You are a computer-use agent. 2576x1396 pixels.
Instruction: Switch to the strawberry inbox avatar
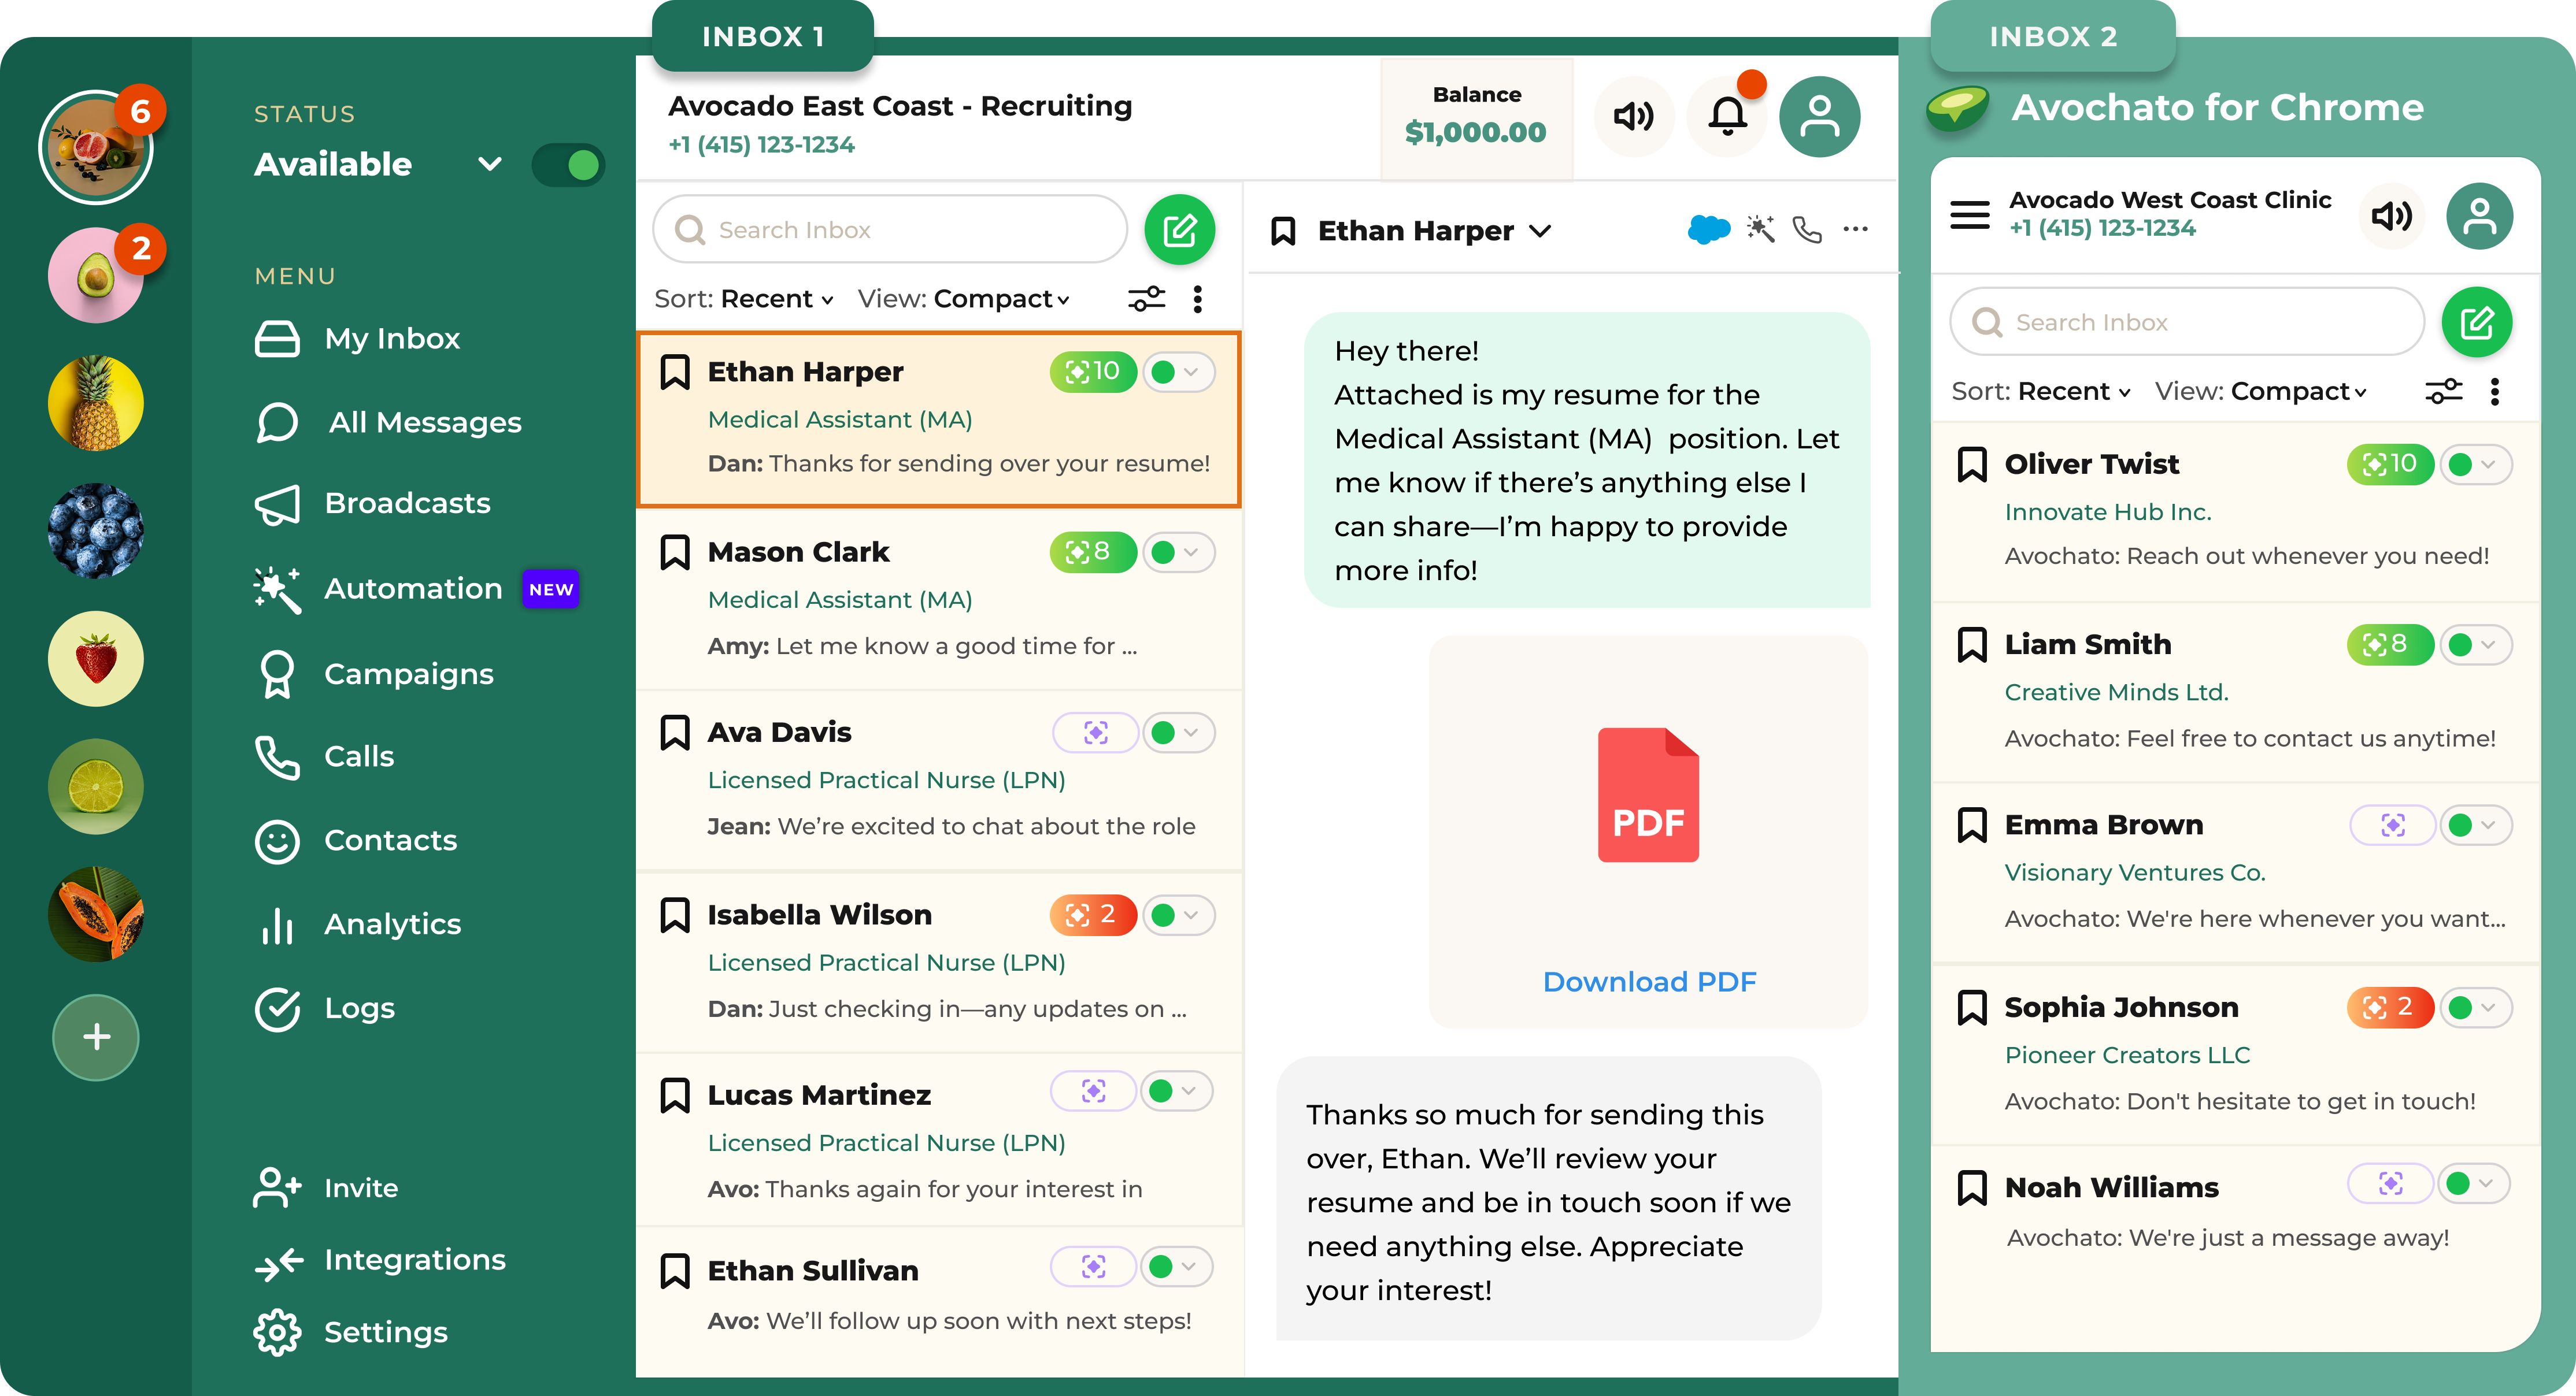point(96,659)
